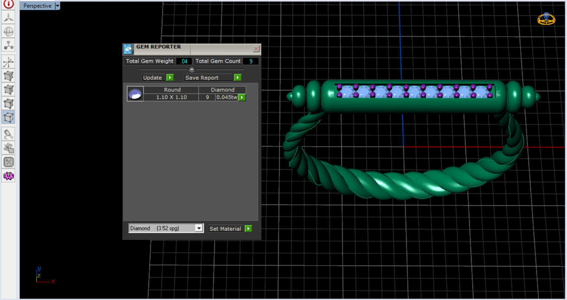
Task: Click the 'Total Gem Weight' label
Action: (x=150, y=61)
